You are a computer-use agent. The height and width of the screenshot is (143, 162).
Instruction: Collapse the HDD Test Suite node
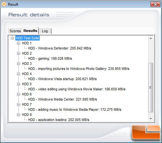coord(12,38)
